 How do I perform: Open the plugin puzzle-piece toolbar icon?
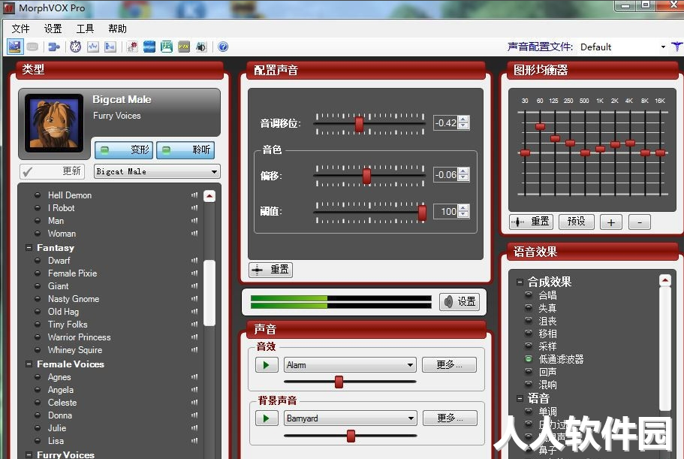[x=54, y=47]
